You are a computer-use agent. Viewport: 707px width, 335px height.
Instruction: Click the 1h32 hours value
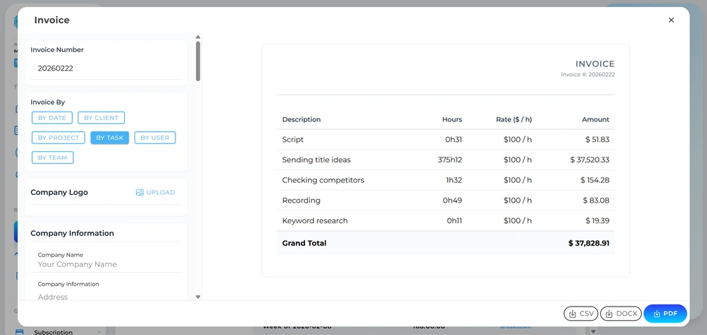tap(454, 180)
